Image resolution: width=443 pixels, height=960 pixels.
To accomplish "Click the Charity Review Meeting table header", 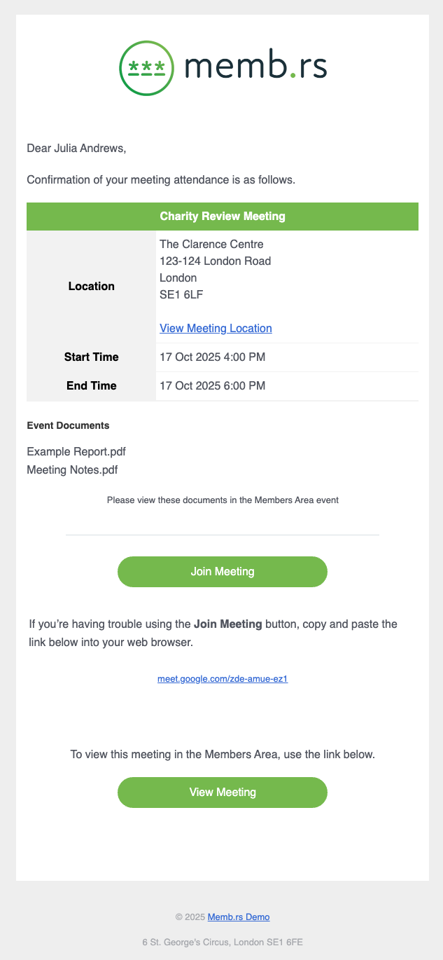I will pyautogui.click(x=223, y=217).
